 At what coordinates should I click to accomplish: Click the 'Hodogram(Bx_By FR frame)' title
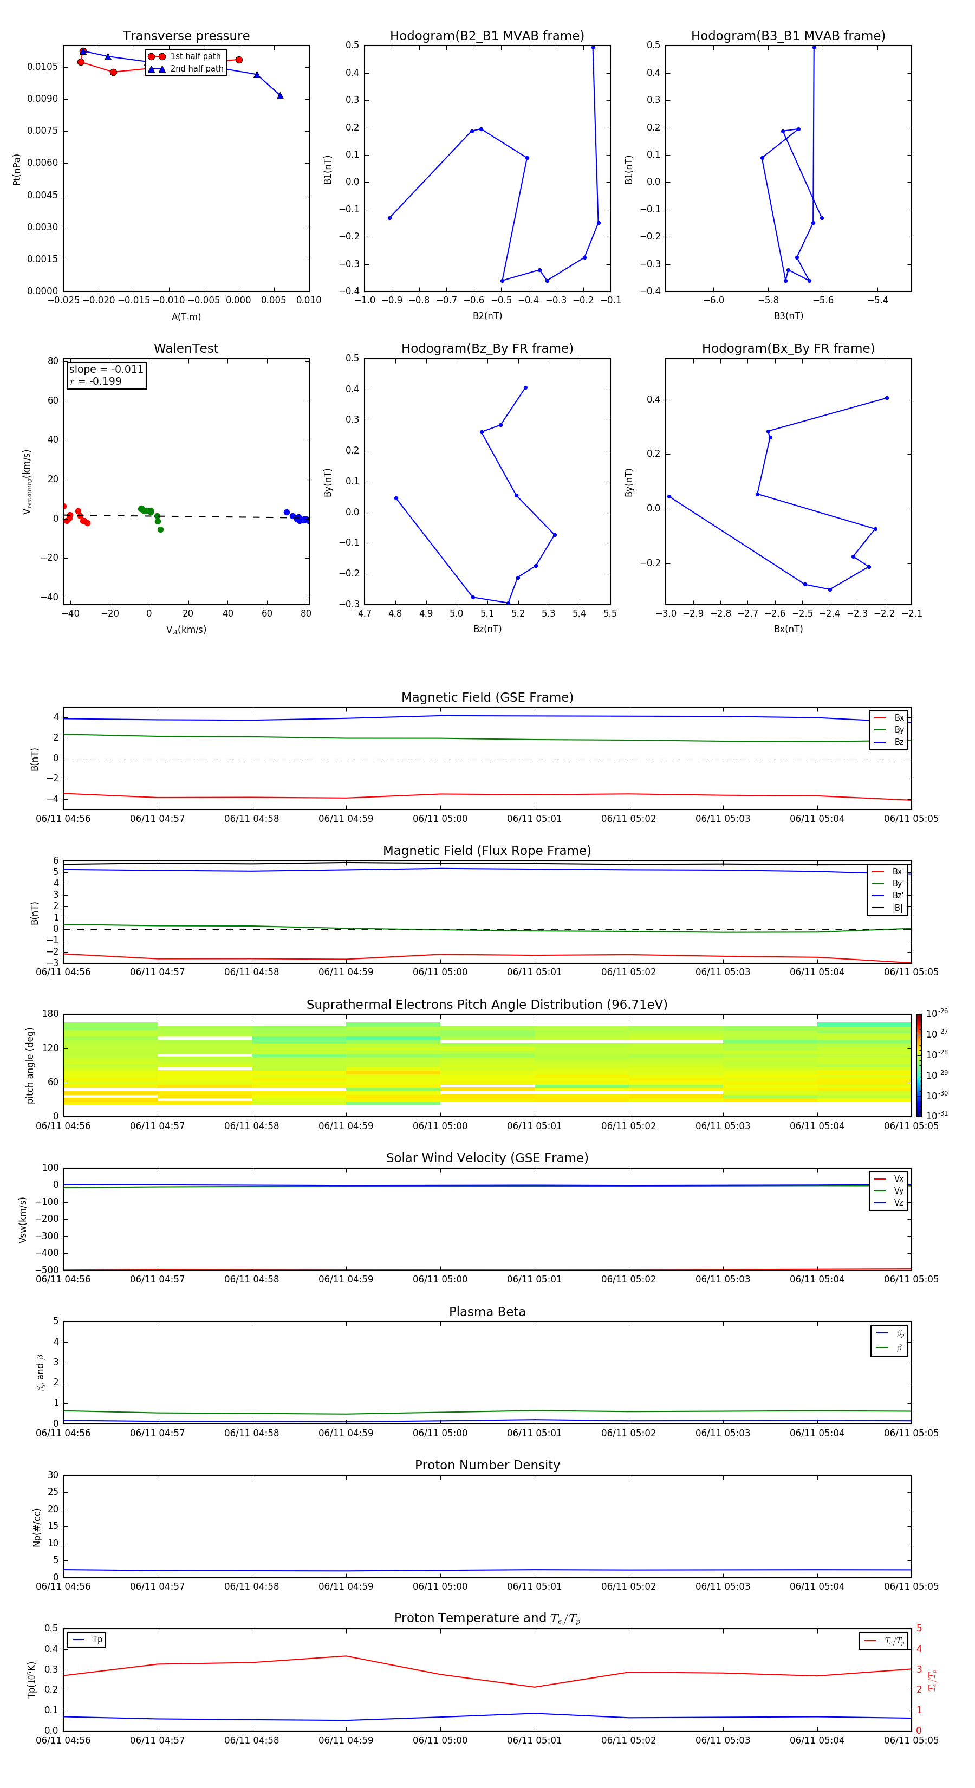(788, 348)
